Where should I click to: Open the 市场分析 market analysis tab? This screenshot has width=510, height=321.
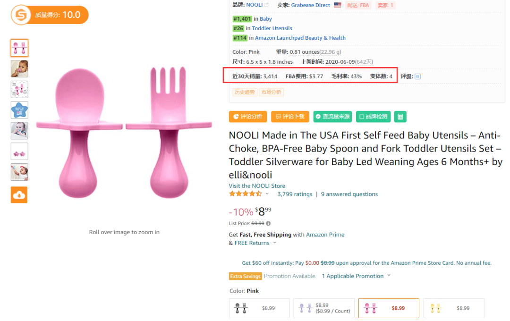click(271, 92)
